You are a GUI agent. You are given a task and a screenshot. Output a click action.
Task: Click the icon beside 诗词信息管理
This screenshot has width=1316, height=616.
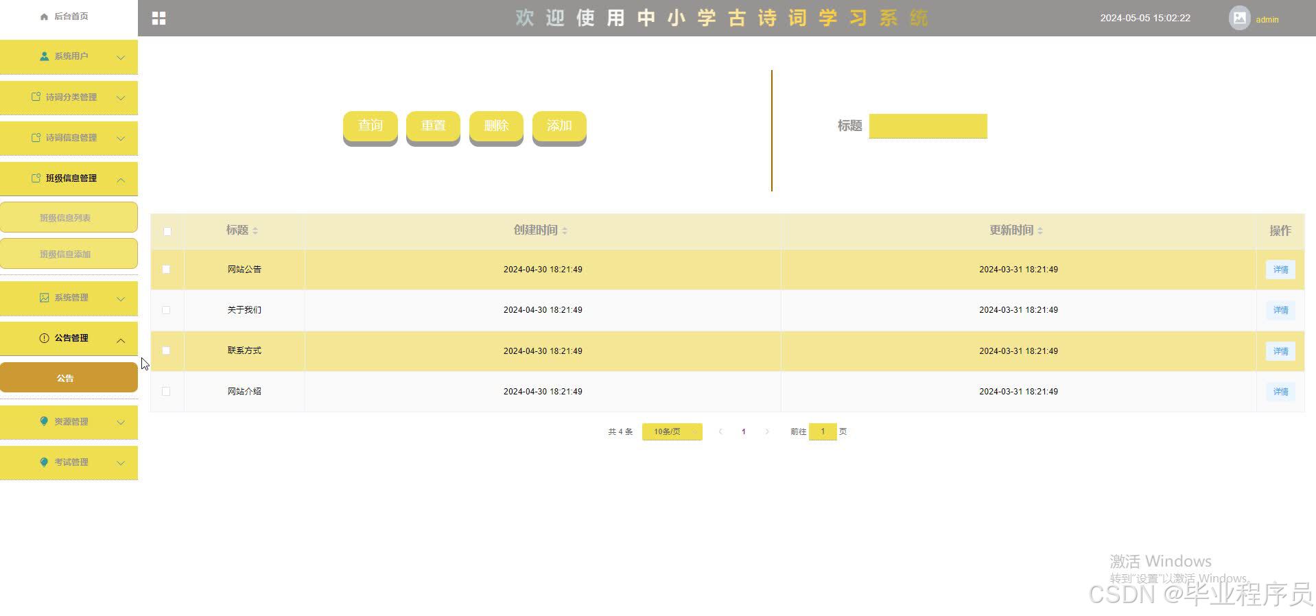click(x=36, y=137)
